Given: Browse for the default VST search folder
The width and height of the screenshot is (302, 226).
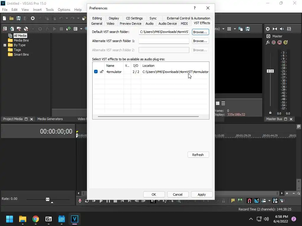Looking at the screenshot, I should point(200,32).
